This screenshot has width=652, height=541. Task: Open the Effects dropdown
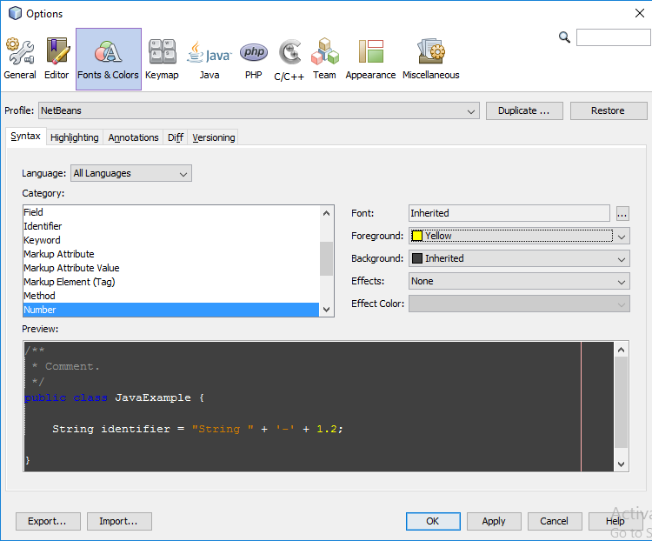coord(519,281)
